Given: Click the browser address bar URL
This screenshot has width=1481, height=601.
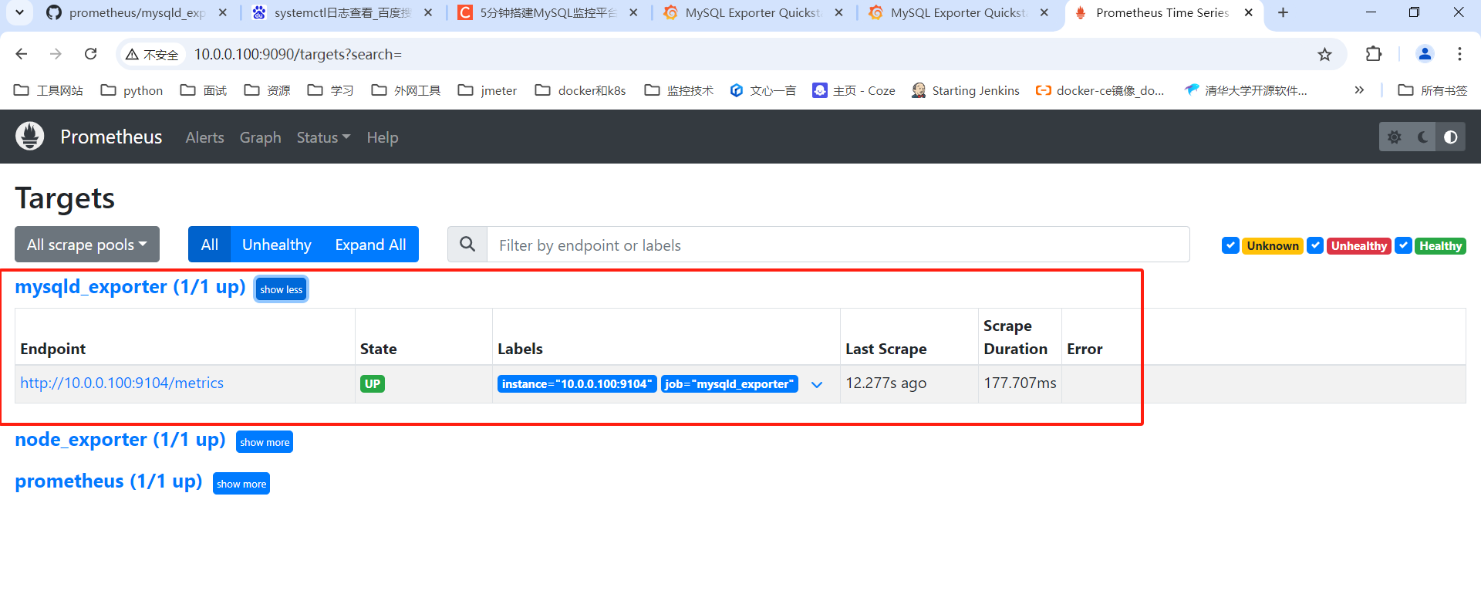Looking at the screenshot, I should [298, 54].
